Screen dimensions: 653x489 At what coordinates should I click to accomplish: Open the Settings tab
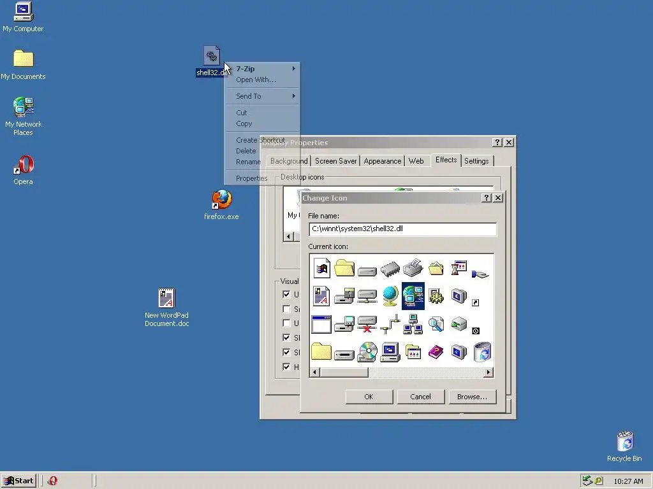[476, 161]
